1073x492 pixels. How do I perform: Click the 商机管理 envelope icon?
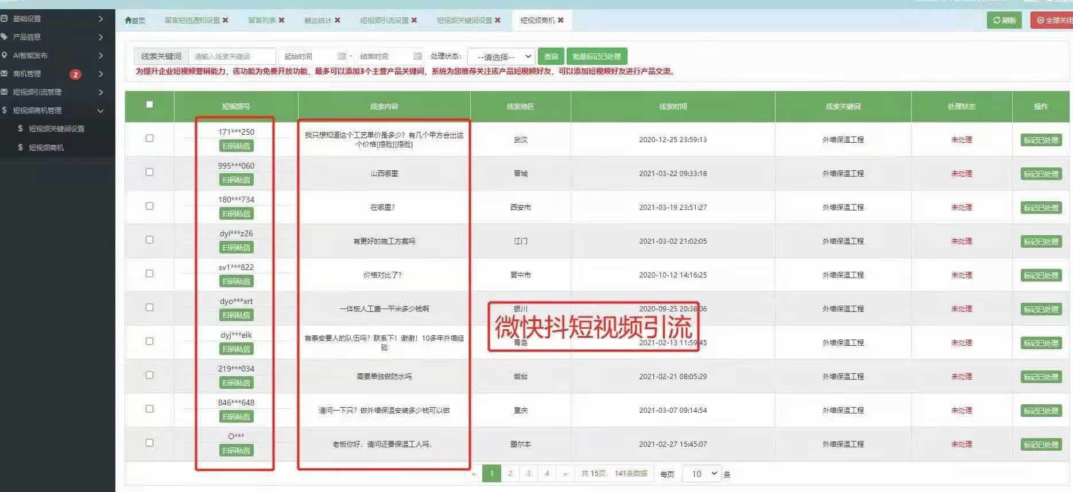pyautogui.click(x=4, y=73)
